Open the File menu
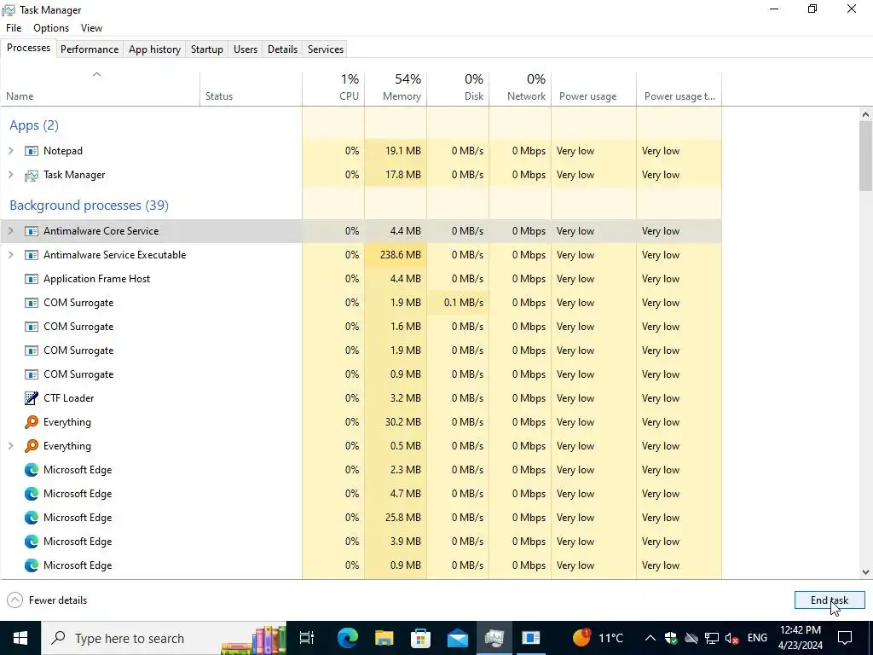This screenshot has width=873, height=655. pyautogui.click(x=14, y=28)
